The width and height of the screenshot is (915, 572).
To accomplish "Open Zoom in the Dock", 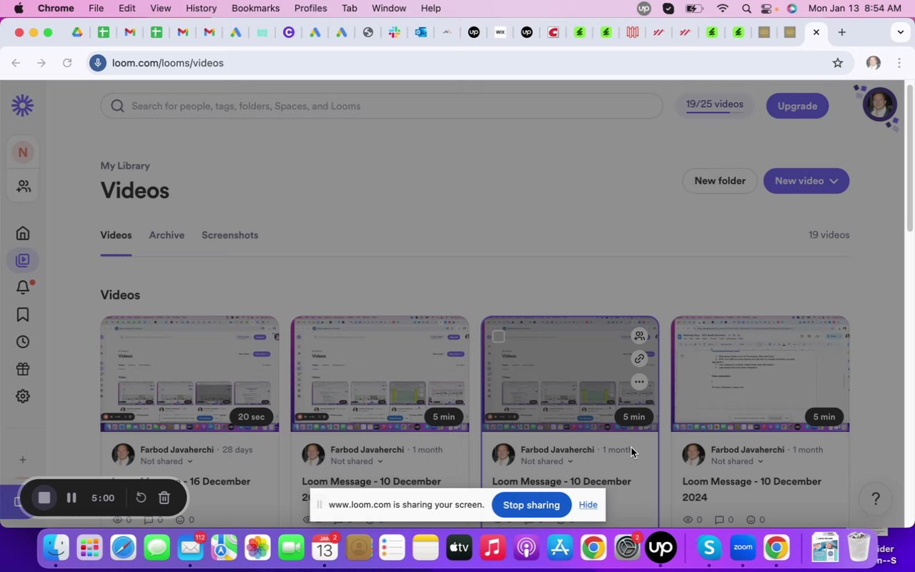I will point(743,548).
